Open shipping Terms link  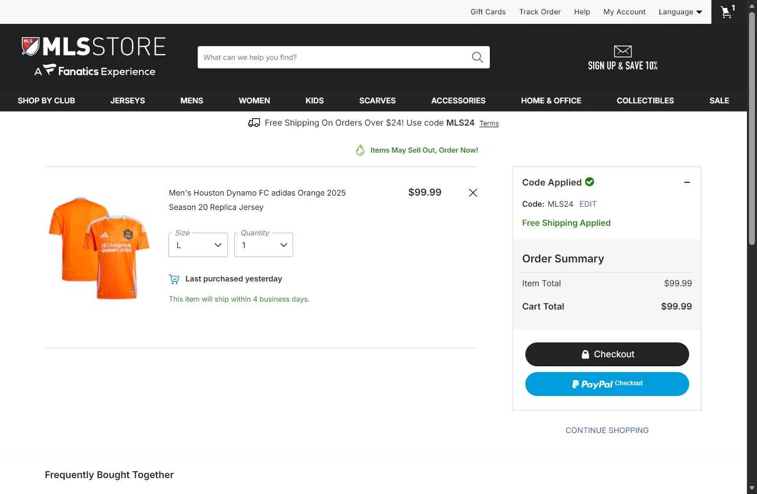(489, 124)
